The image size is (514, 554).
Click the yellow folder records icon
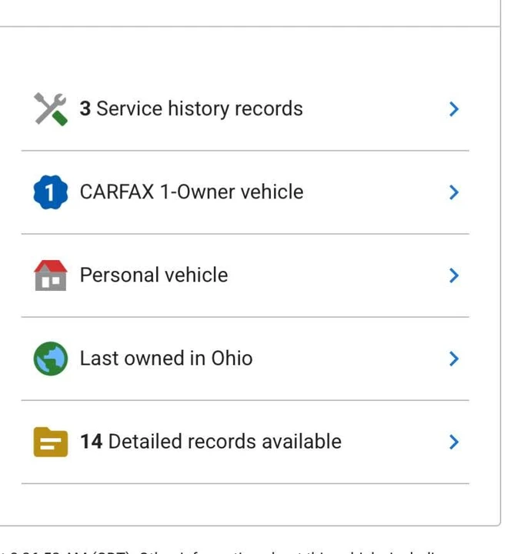coord(51,442)
